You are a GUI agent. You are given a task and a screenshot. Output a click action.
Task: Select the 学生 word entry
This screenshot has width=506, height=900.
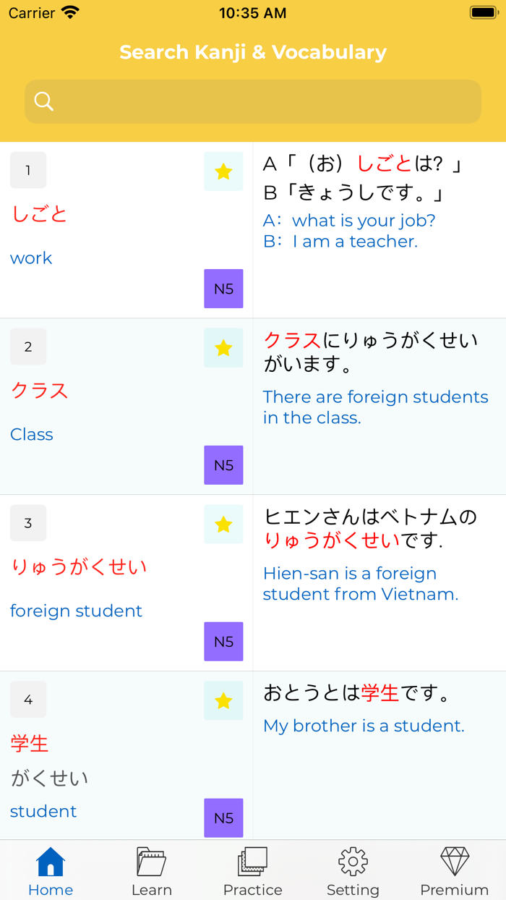pos(29,743)
